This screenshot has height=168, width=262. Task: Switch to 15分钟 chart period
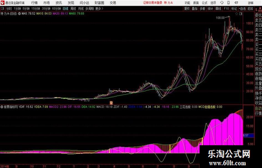pyautogui.click(x=36, y=9)
